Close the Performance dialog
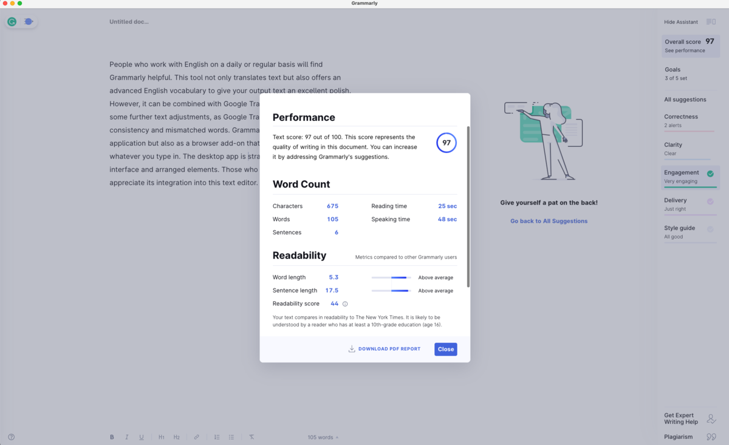Viewport: 729px width, 445px height. tap(446, 349)
